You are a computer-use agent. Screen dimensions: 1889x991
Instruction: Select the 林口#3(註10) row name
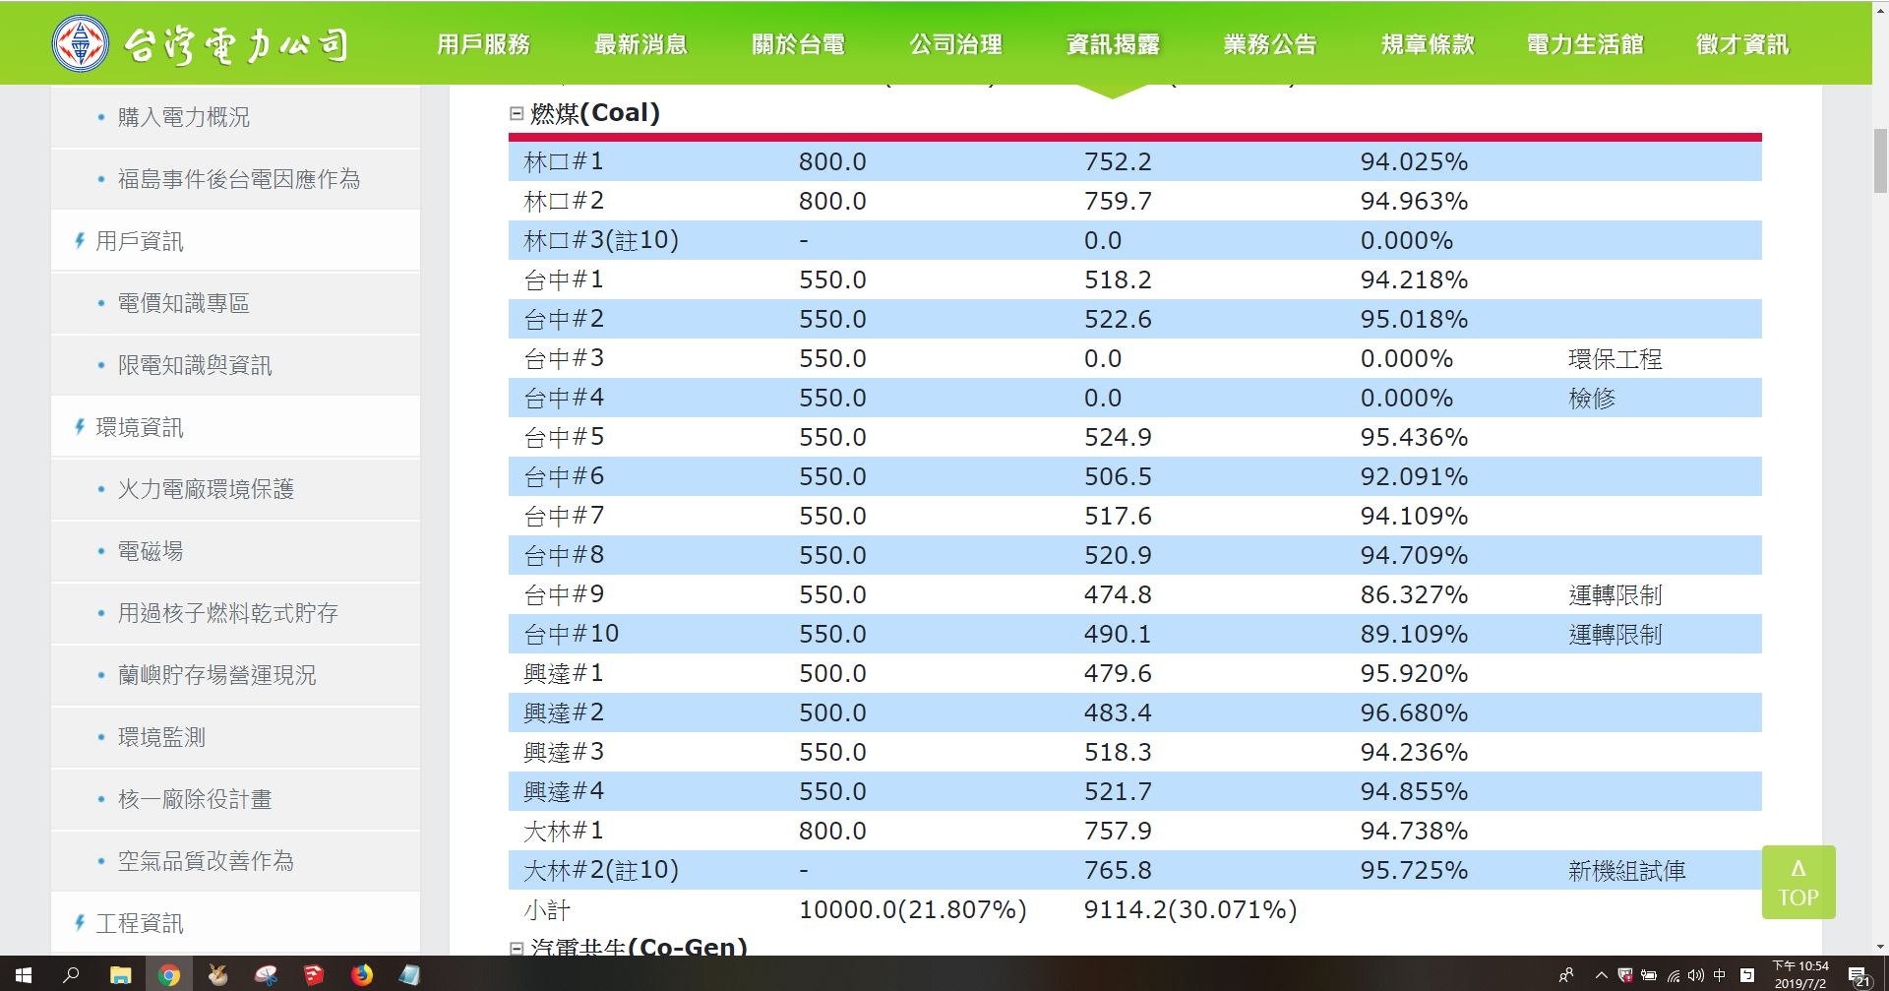tap(601, 240)
